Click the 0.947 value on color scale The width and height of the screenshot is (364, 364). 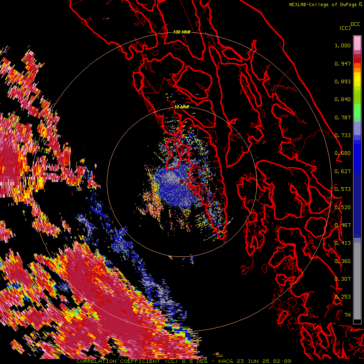343,63
